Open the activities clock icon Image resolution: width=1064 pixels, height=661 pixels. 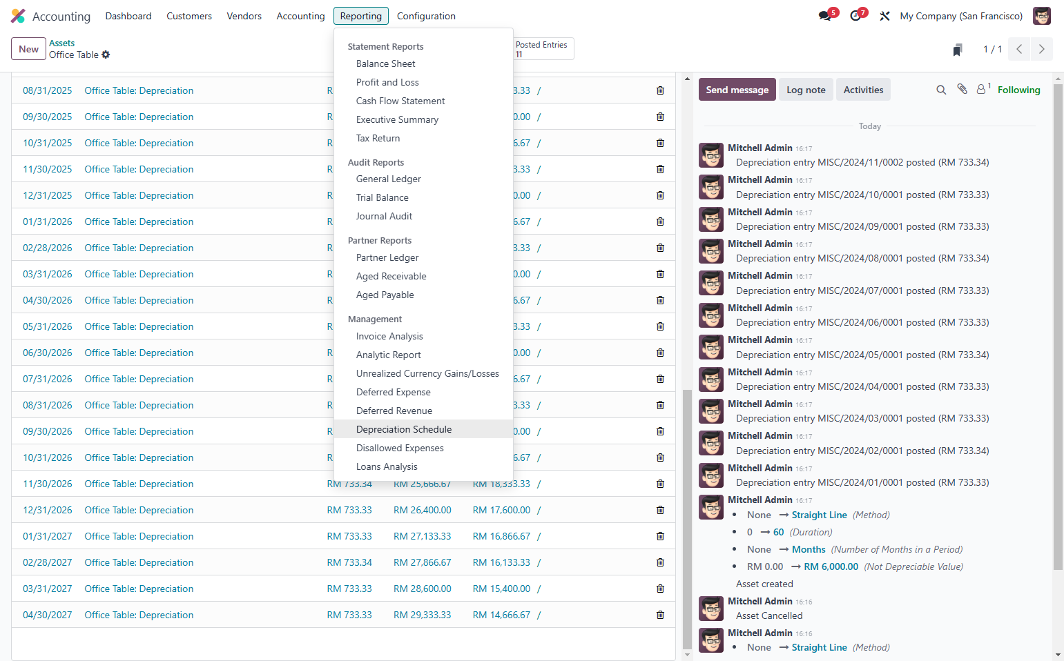click(855, 16)
